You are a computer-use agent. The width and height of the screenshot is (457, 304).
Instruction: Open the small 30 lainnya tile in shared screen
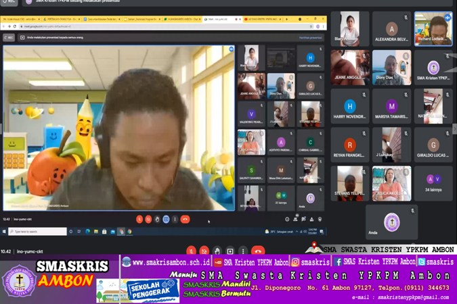pyautogui.click(x=281, y=198)
